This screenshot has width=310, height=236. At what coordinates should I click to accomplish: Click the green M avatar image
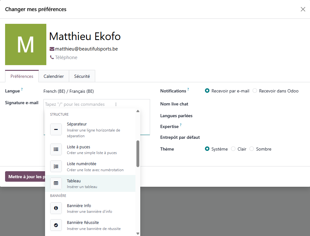[x=26, y=44]
